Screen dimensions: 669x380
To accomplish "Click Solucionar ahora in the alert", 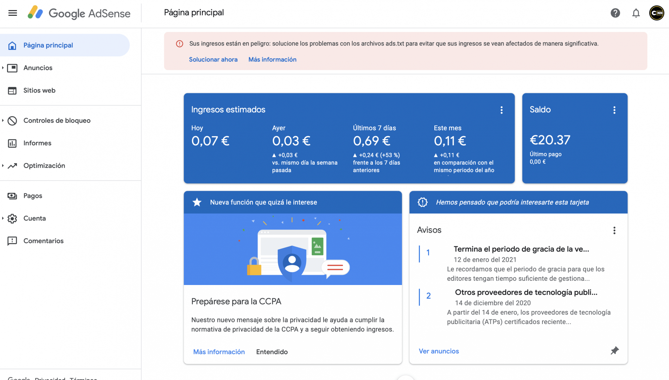I will click(213, 59).
